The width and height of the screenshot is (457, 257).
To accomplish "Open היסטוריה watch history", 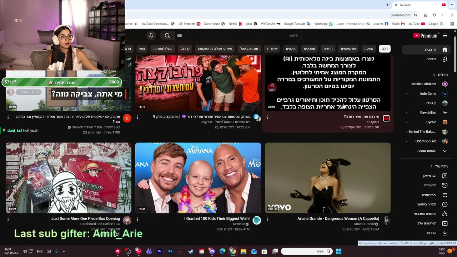I will [x=427, y=185].
